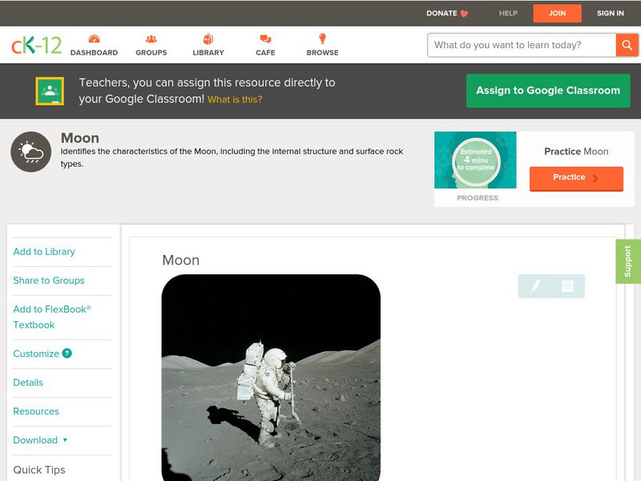Viewport: 641px width, 481px height.
Task: Click the orange search magnifier button
Action: tap(627, 45)
